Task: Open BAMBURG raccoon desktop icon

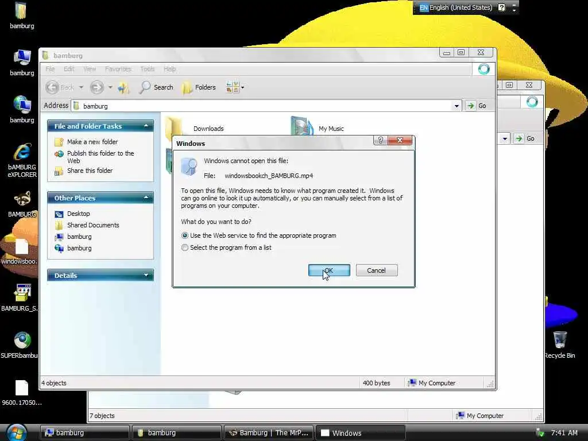Action: (x=22, y=204)
